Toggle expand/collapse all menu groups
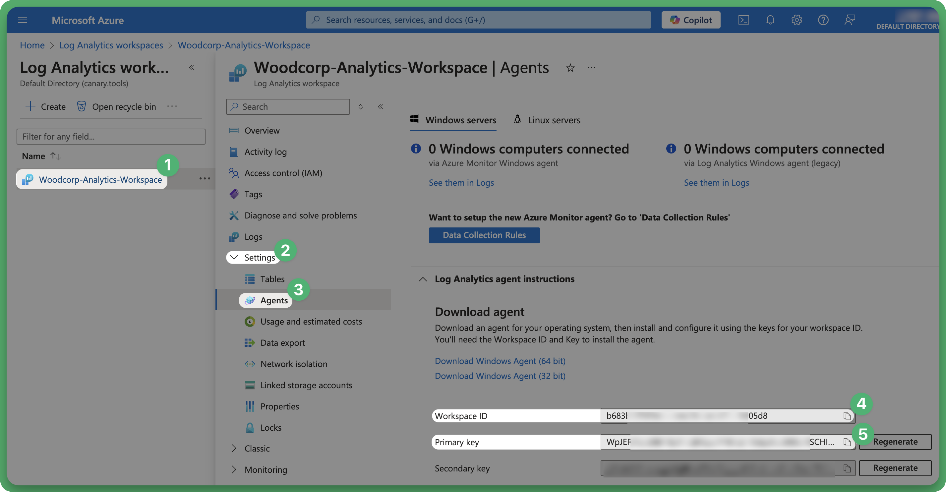946x492 pixels. 360,106
